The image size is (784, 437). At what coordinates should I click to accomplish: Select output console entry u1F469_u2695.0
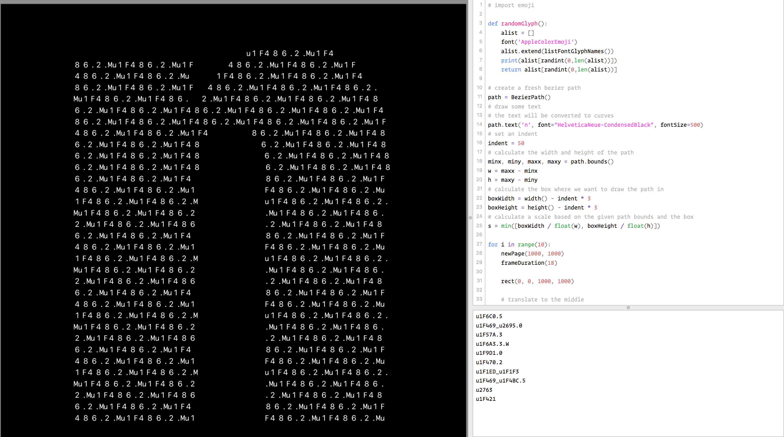499,325
